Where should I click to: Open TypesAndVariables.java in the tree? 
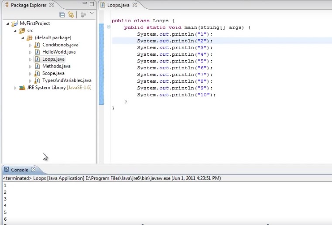pos(66,81)
